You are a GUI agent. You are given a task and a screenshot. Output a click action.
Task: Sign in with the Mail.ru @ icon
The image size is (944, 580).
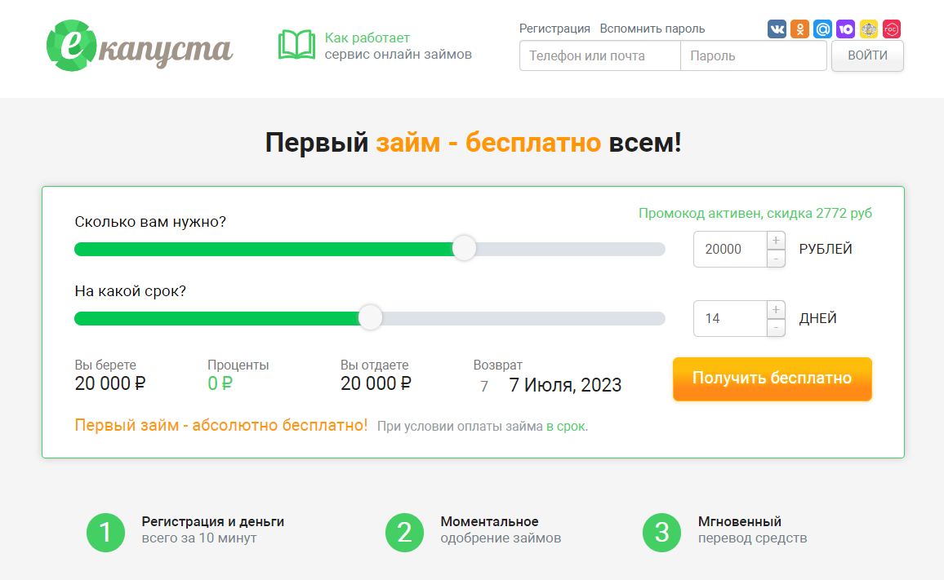[822, 29]
